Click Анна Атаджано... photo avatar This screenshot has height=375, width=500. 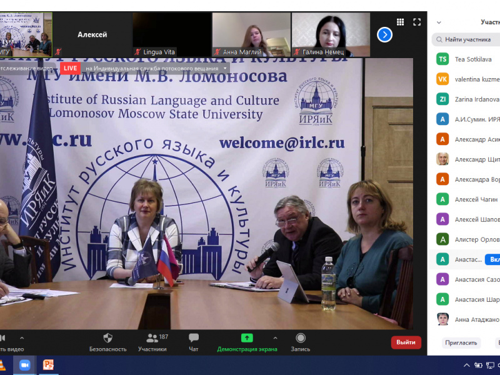point(442,319)
